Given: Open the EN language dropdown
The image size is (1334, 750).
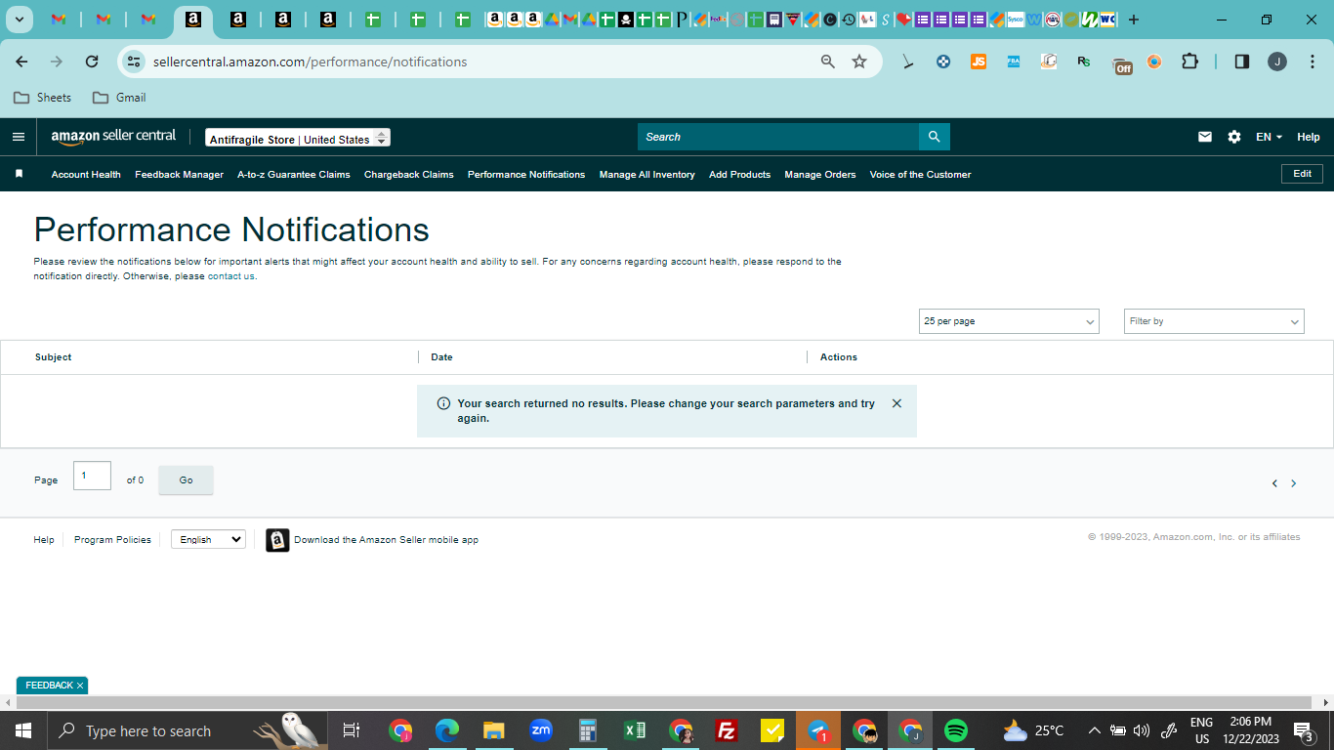Looking at the screenshot, I should pos(1269,137).
